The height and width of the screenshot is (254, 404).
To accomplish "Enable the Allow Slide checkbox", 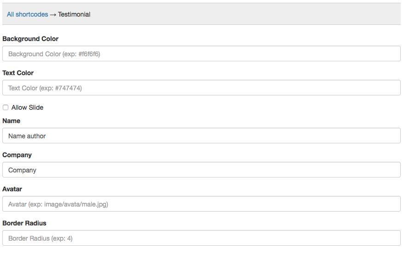I will click(6, 107).
